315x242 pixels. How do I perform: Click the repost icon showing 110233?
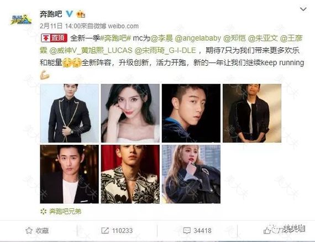point(117,230)
